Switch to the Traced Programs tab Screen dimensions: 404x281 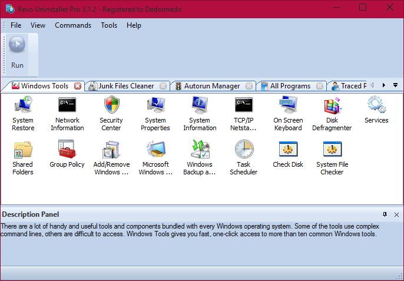pyautogui.click(x=349, y=86)
